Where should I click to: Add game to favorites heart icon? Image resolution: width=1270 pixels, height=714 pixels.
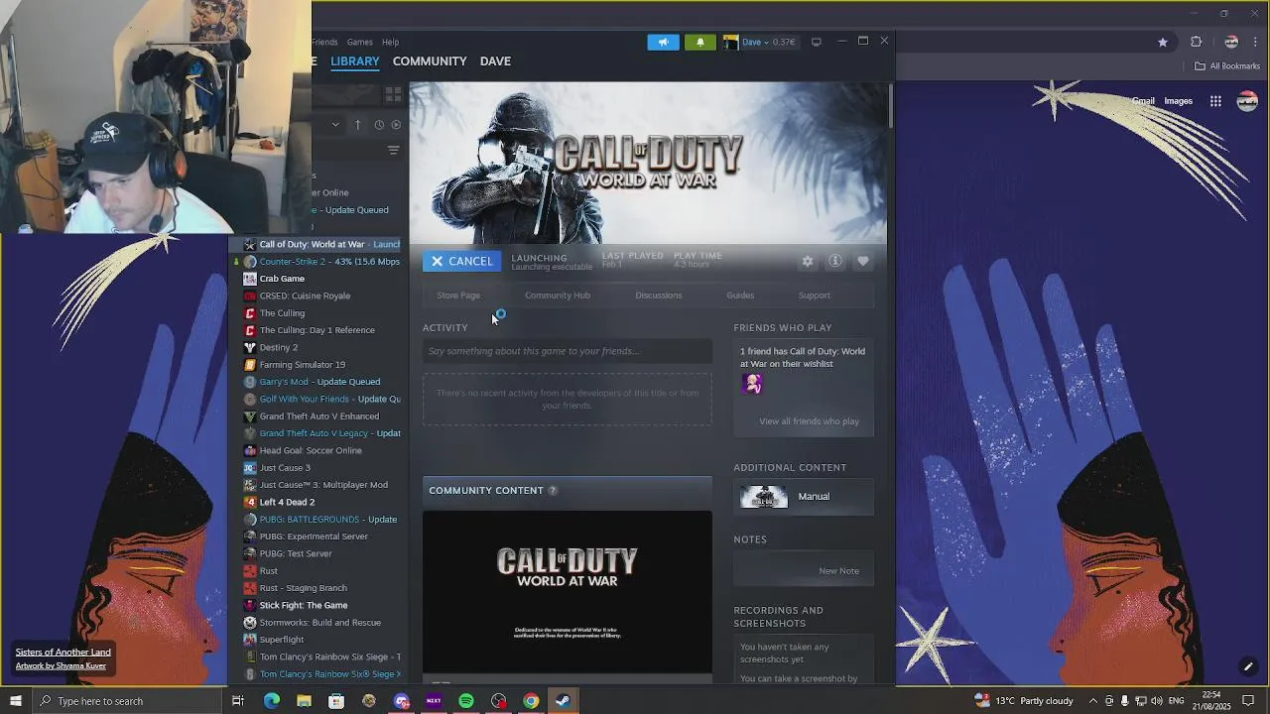coord(863,261)
